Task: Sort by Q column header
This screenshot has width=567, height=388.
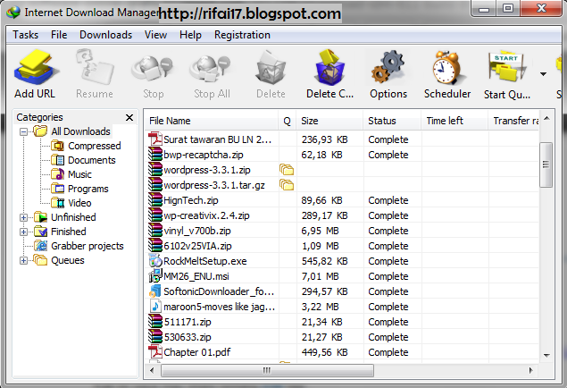Action: click(288, 121)
